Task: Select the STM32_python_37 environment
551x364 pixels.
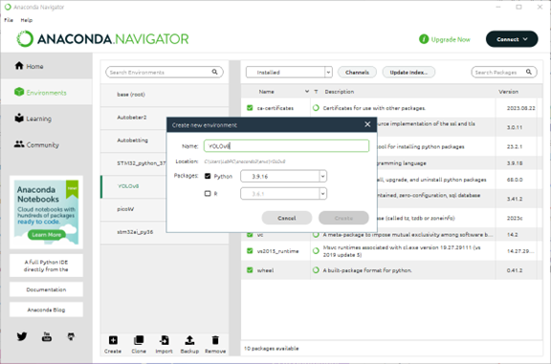Action: [x=134, y=162]
